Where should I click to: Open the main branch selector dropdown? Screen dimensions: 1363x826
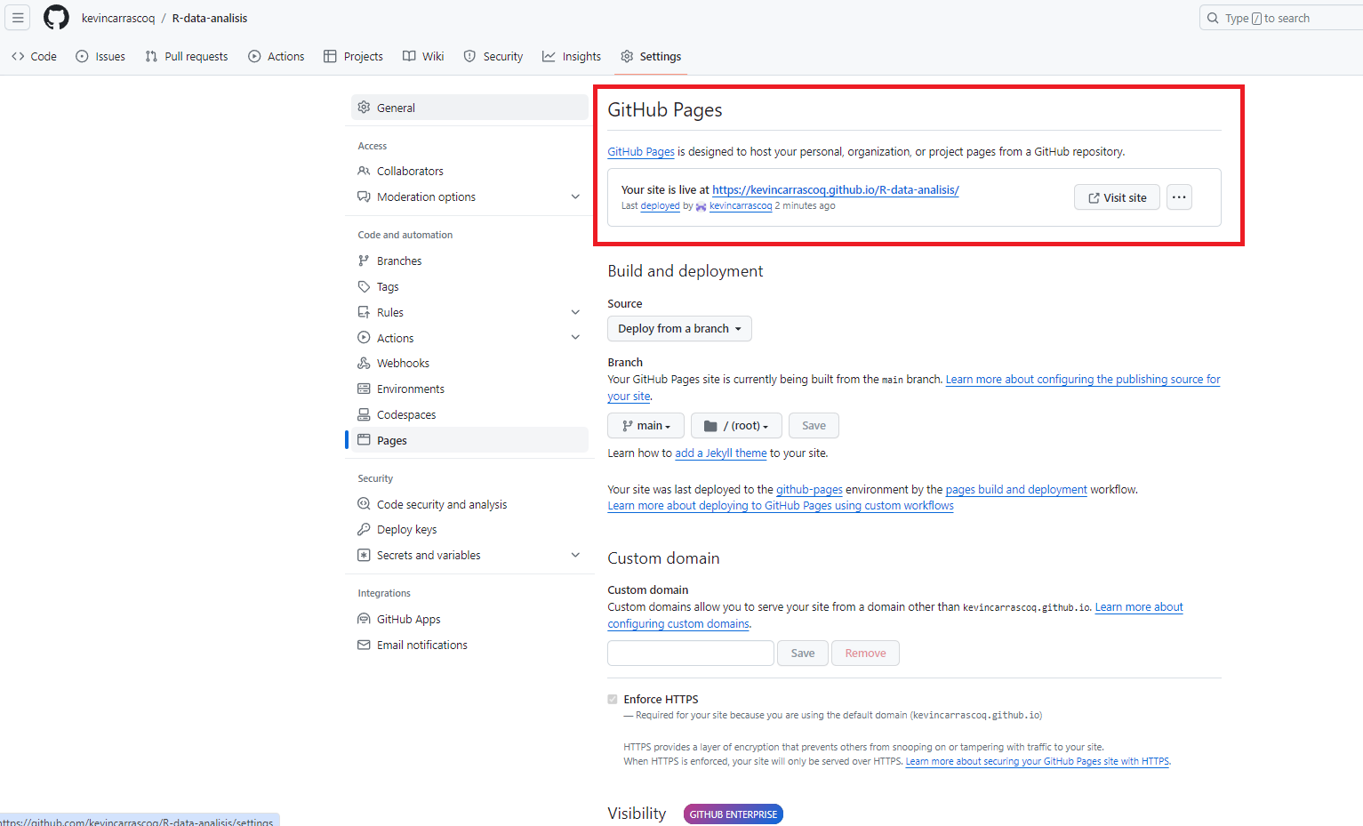(x=645, y=426)
